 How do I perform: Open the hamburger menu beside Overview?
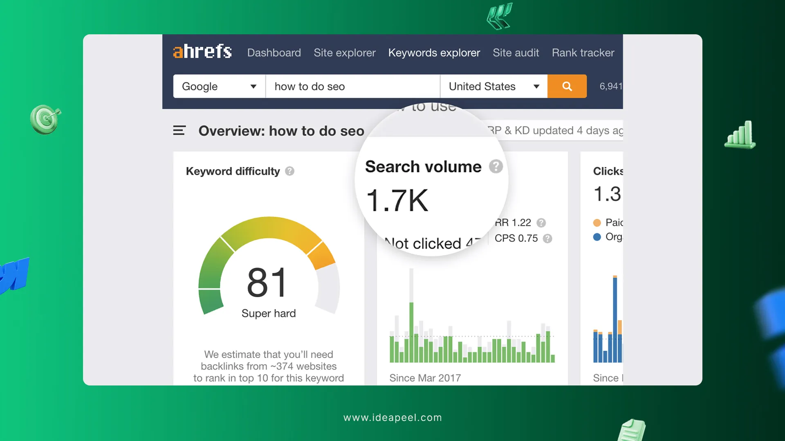pyautogui.click(x=179, y=131)
